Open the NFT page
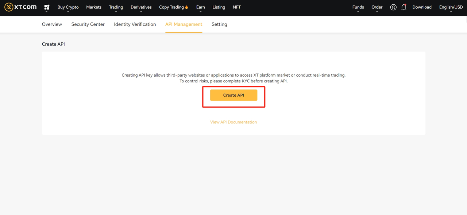 237,7
